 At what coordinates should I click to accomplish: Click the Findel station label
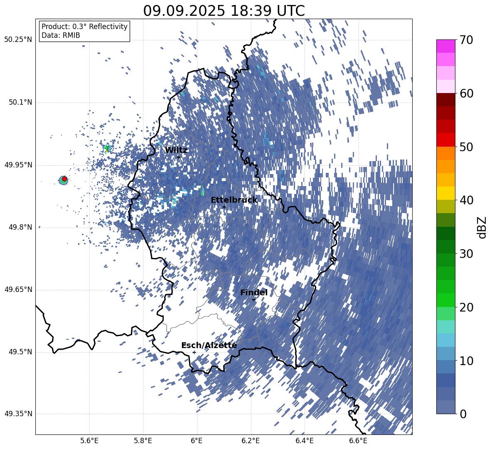coord(254,292)
